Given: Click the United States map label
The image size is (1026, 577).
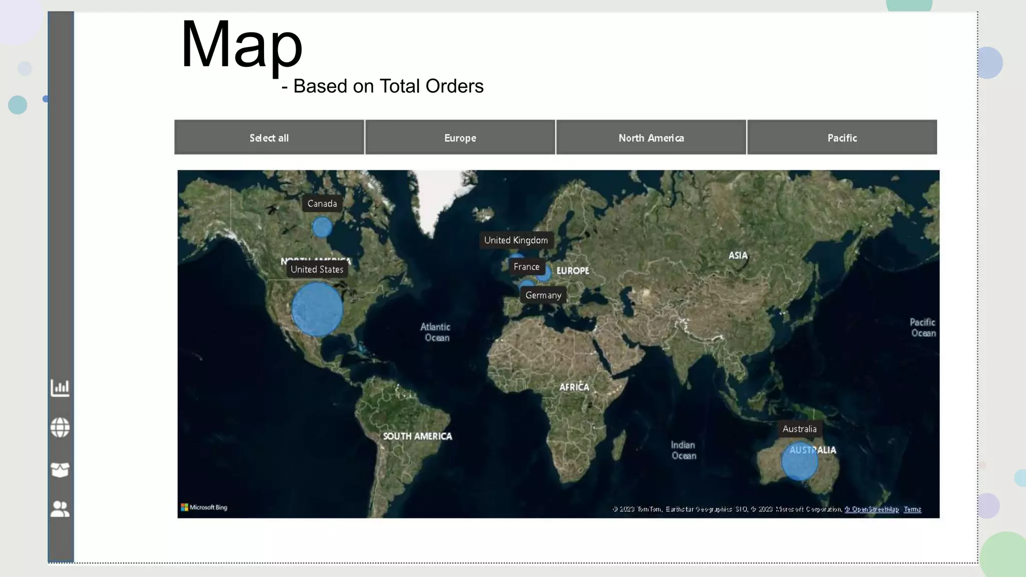Looking at the screenshot, I should (x=317, y=269).
